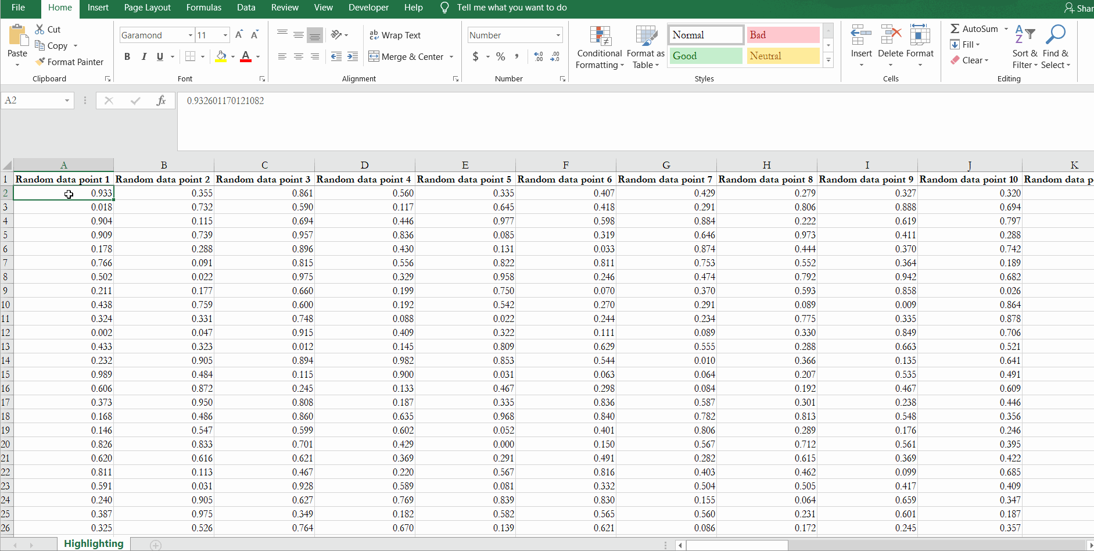Apply Percent Style formatting
Image resolution: width=1094 pixels, height=551 pixels.
pos(500,56)
